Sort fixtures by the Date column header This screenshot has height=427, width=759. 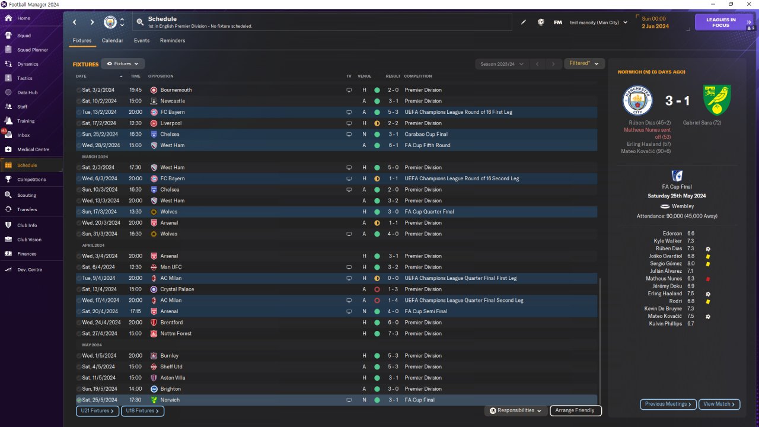point(81,77)
